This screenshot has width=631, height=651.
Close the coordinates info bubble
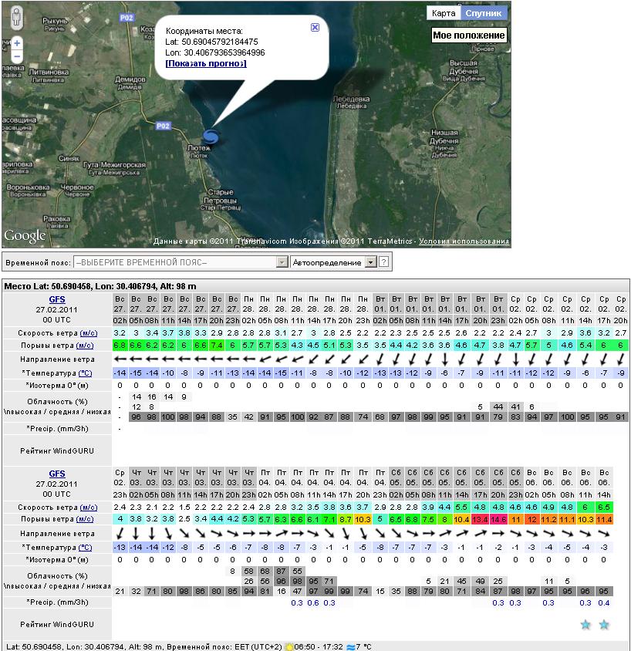click(x=315, y=27)
